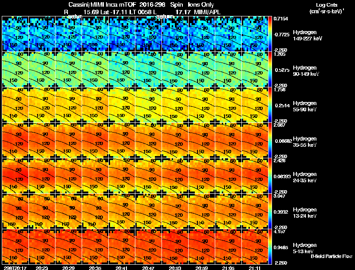Click the '2016-298' date in the title

tap(152, 4)
